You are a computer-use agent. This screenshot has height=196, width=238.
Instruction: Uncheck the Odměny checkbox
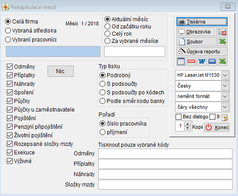pos(10,67)
